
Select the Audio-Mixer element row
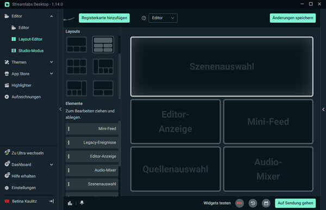92,170
